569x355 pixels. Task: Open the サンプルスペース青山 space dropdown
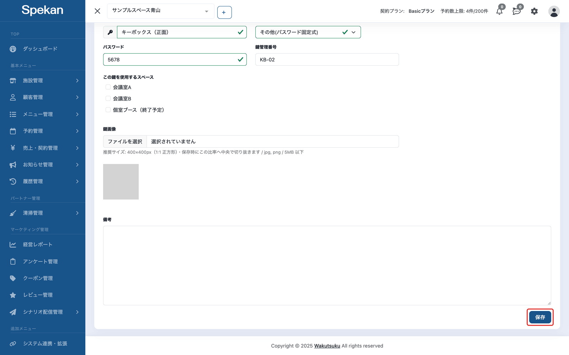tap(160, 11)
